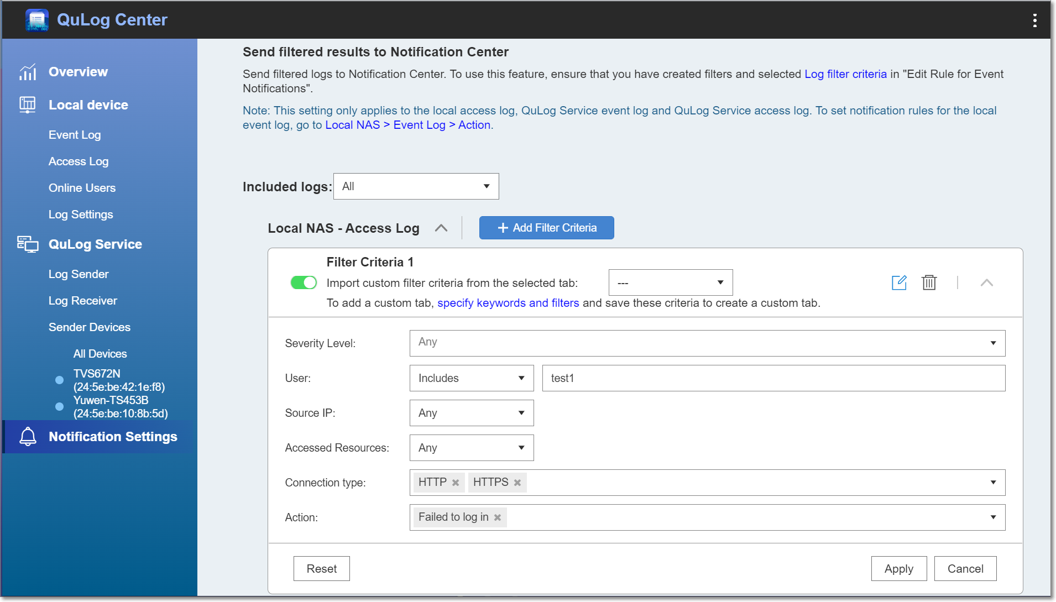Click inside the Action tag field
Screen dimensions: 1056x602
pos(707,517)
